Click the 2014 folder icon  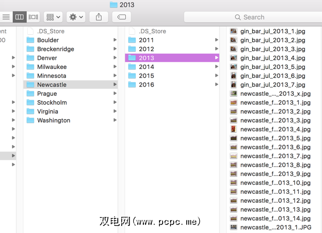point(132,66)
